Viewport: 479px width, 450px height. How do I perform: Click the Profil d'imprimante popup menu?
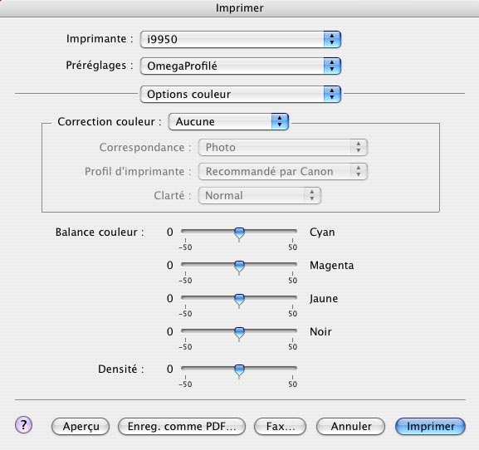click(283, 171)
